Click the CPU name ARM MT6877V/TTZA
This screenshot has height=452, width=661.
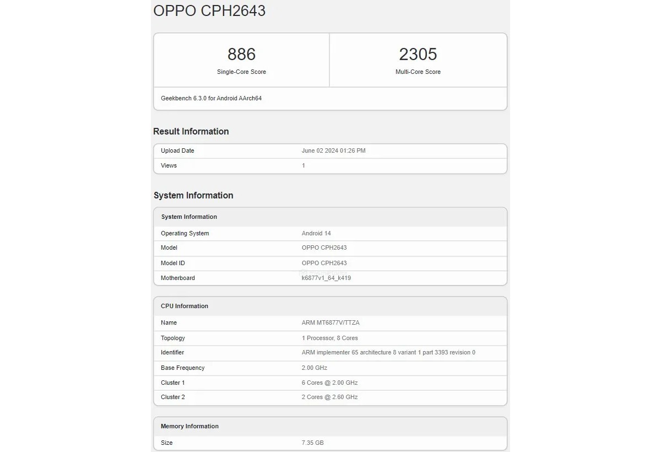330,322
